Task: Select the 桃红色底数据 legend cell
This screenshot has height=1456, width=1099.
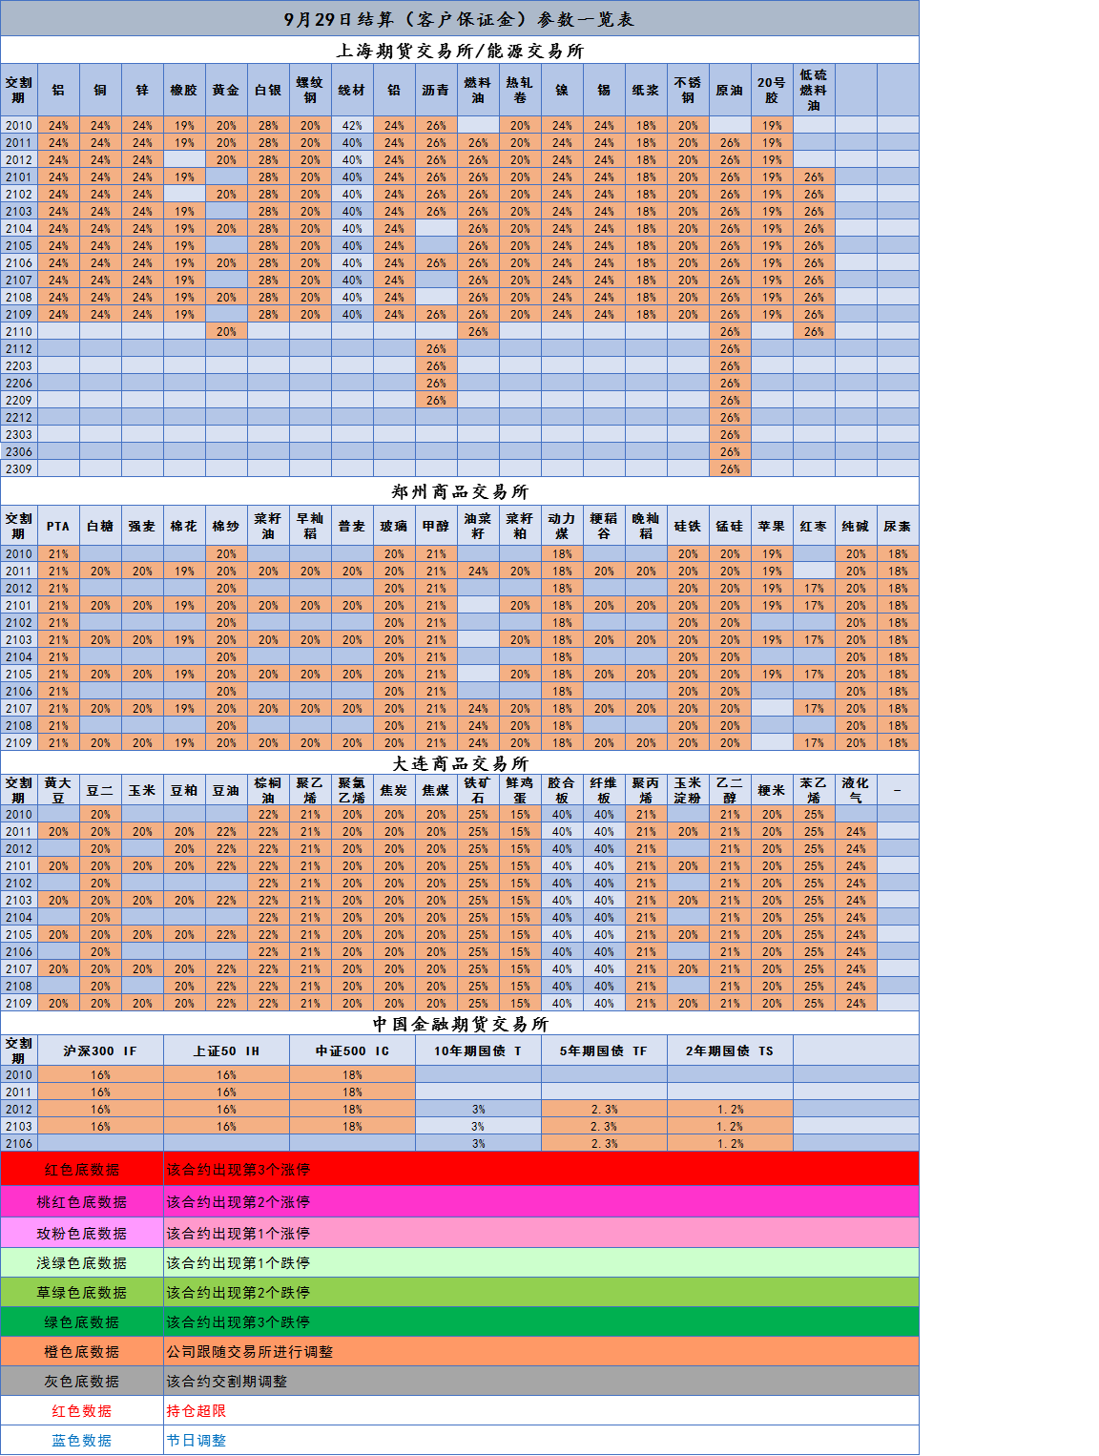Action: (x=82, y=1201)
